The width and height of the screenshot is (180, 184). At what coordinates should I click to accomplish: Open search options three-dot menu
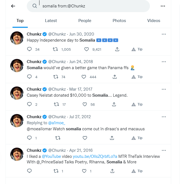pos(163,6)
